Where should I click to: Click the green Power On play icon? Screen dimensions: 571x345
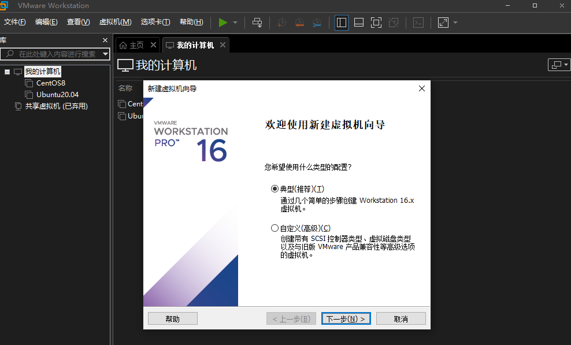click(x=223, y=23)
